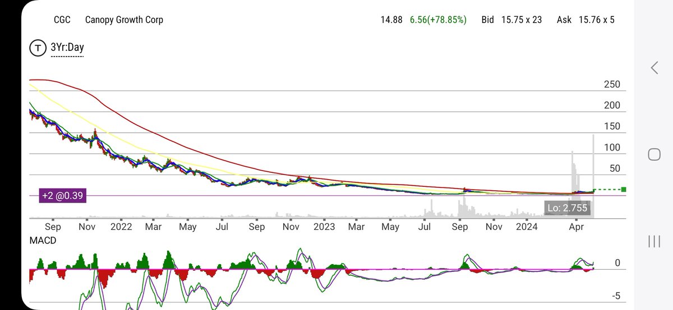Tap the MACD indicator label
The width and height of the screenshot is (673, 310).
click(x=43, y=240)
